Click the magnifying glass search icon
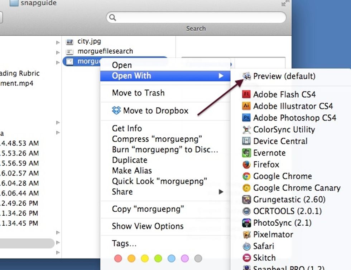351x270 pixels. 112,18
